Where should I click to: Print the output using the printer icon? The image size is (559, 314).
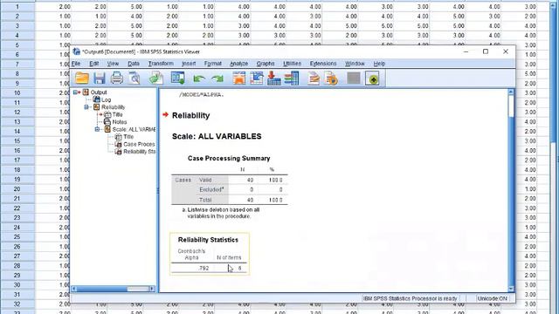pos(116,78)
